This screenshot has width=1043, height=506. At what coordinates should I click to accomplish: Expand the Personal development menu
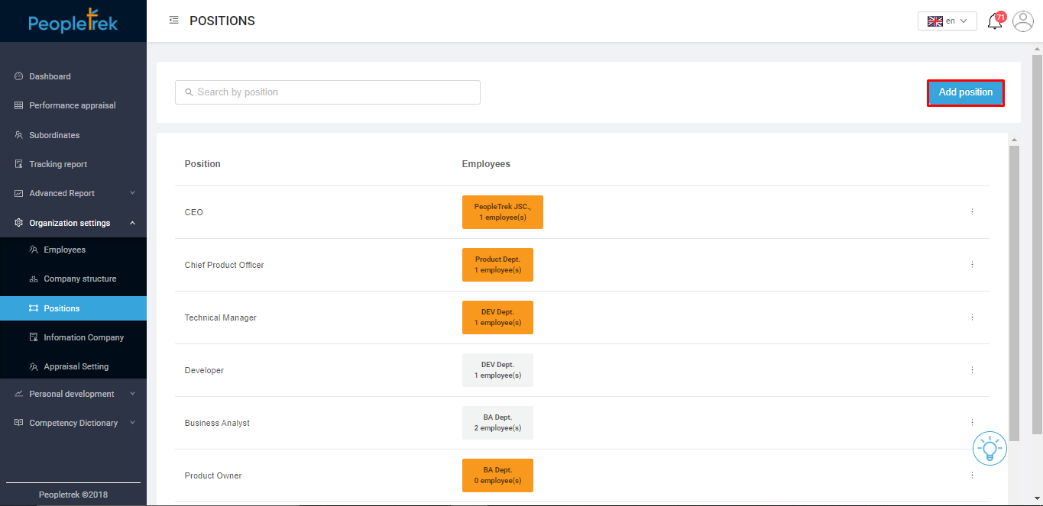pyautogui.click(x=73, y=394)
